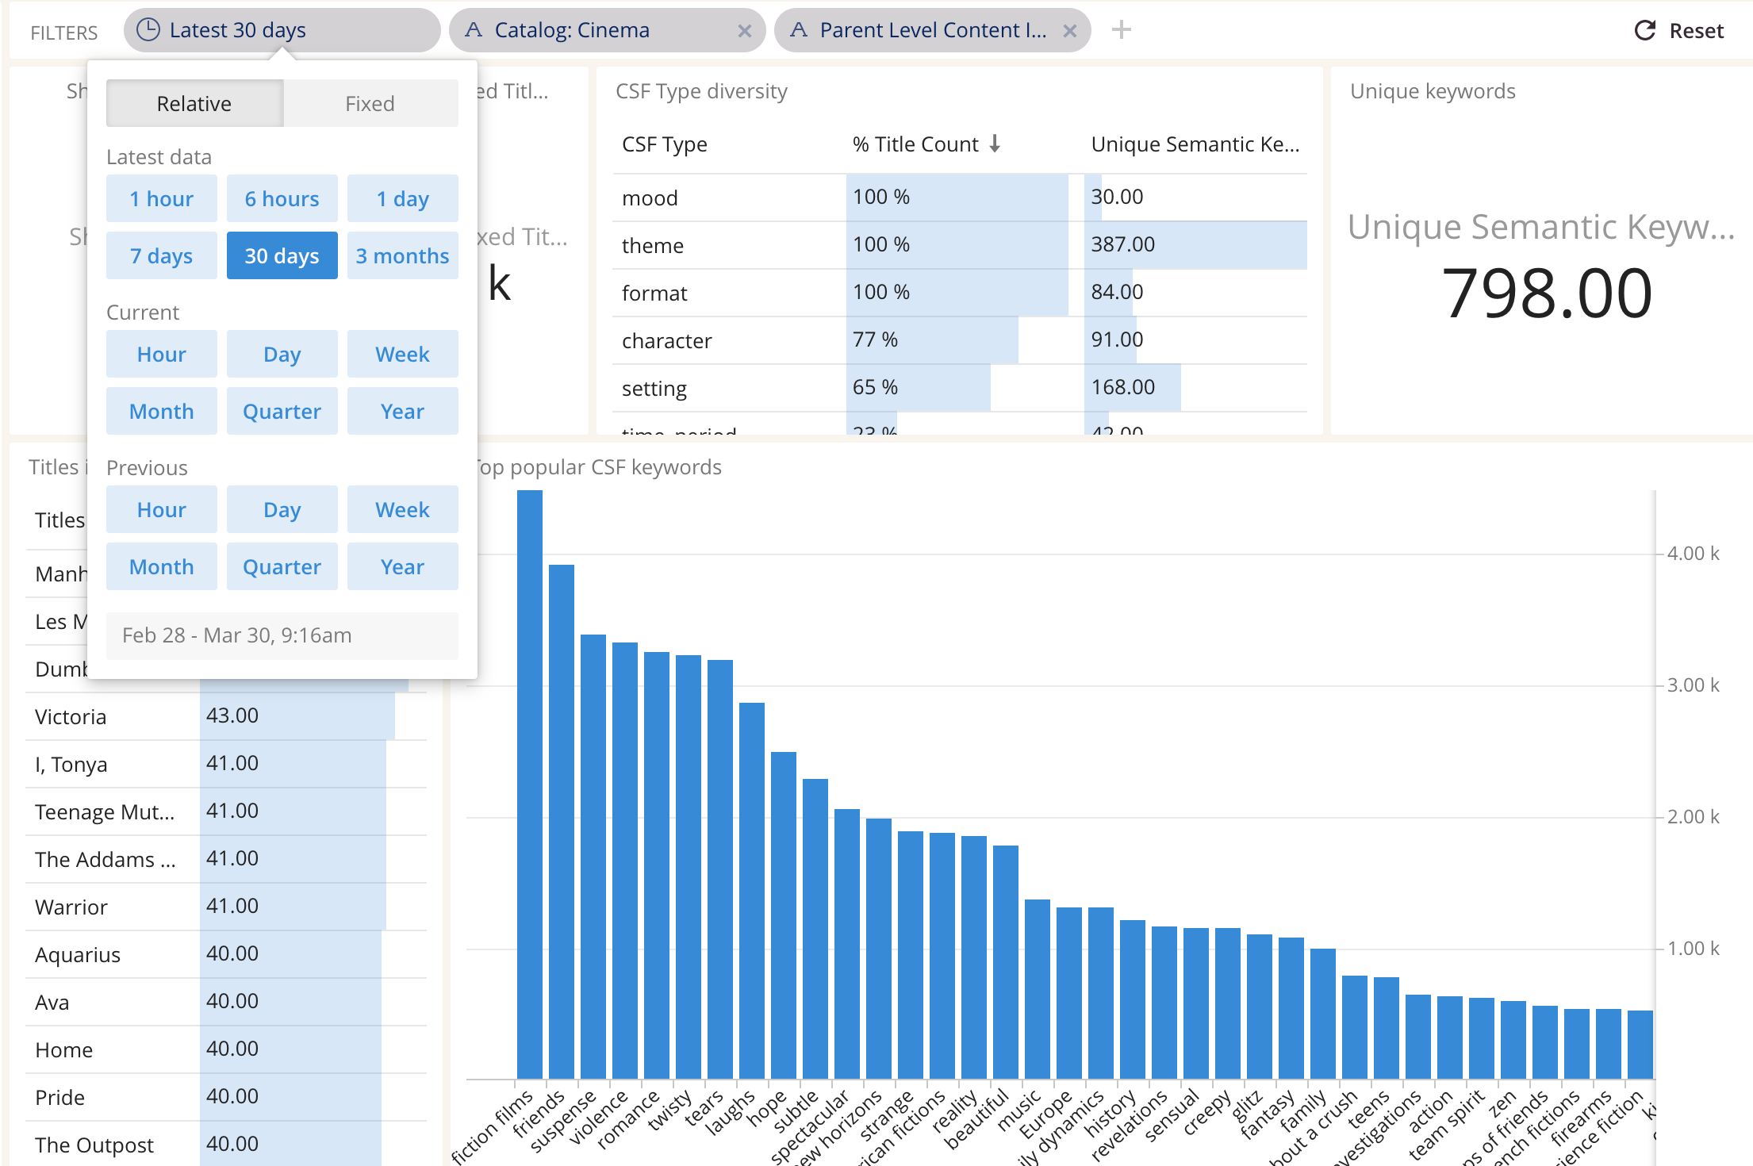Choose Current Hour period

coord(162,354)
